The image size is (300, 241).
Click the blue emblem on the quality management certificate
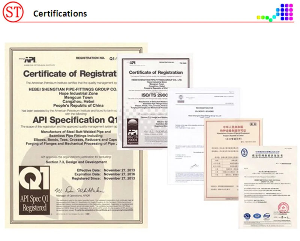(244, 153)
